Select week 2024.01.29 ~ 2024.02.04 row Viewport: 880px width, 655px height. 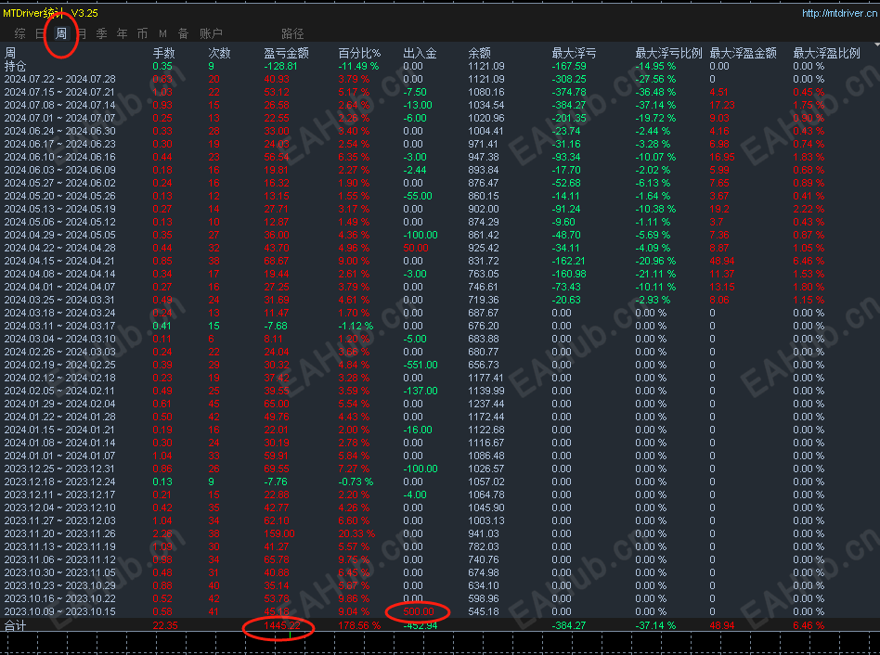440,404
